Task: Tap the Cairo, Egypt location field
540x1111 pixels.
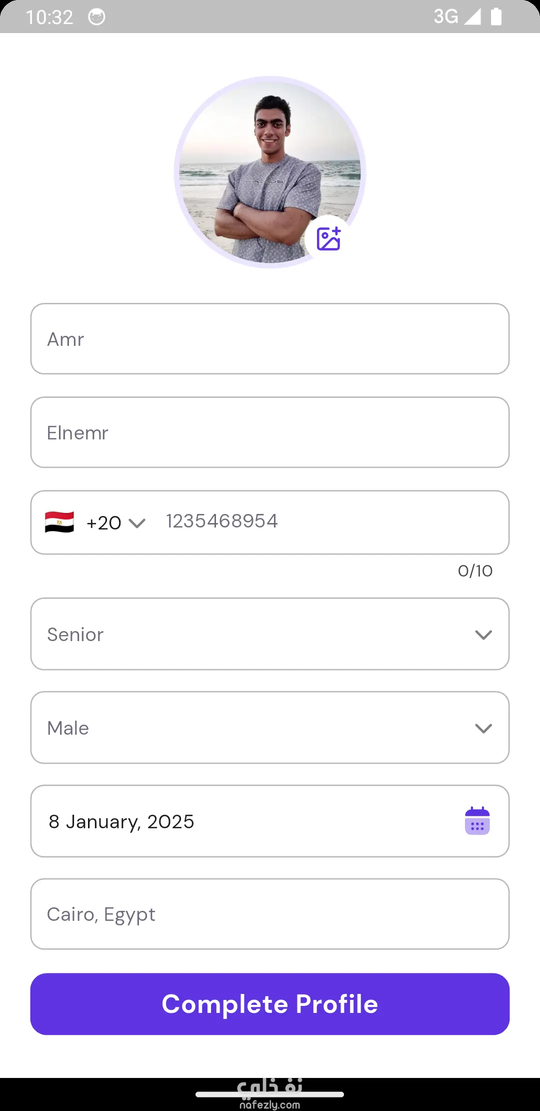Action: (270, 914)
